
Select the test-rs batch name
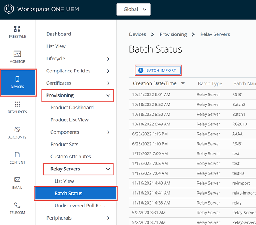[238, 173]
